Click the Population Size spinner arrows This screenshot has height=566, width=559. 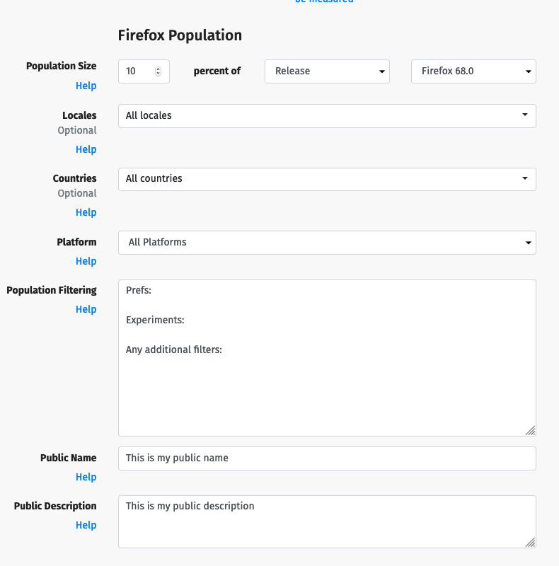point(159,71)
